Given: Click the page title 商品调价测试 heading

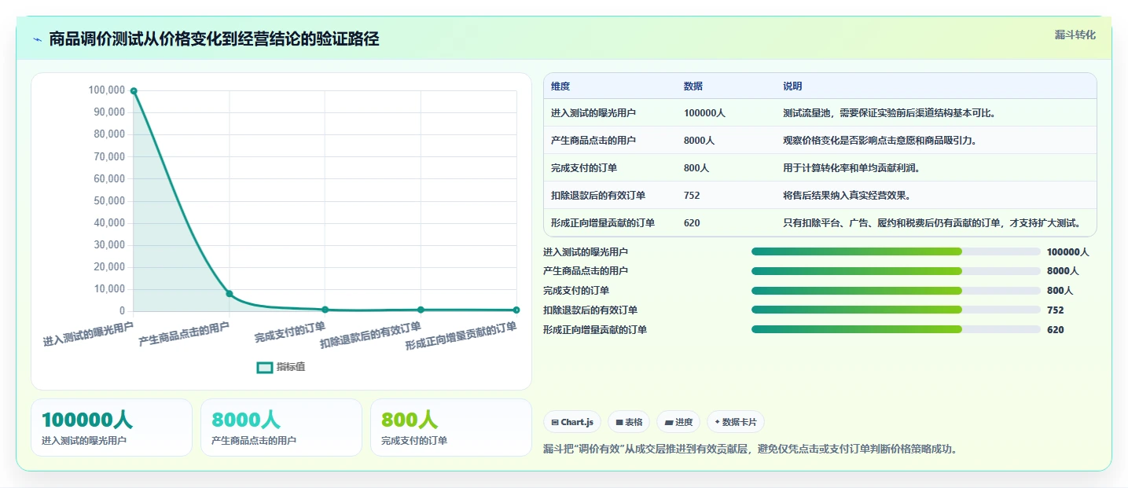Looking at the screenshot, I should tap(214, 39).
